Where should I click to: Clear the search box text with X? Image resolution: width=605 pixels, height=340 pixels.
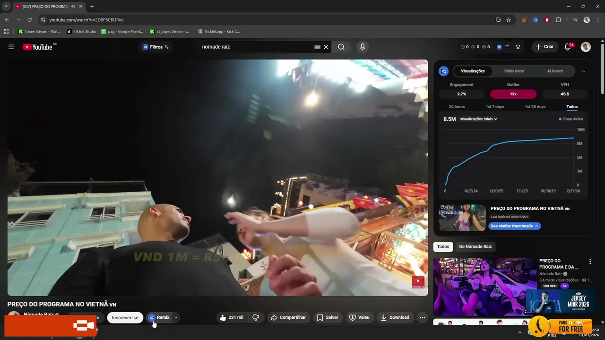click(326, 47)
